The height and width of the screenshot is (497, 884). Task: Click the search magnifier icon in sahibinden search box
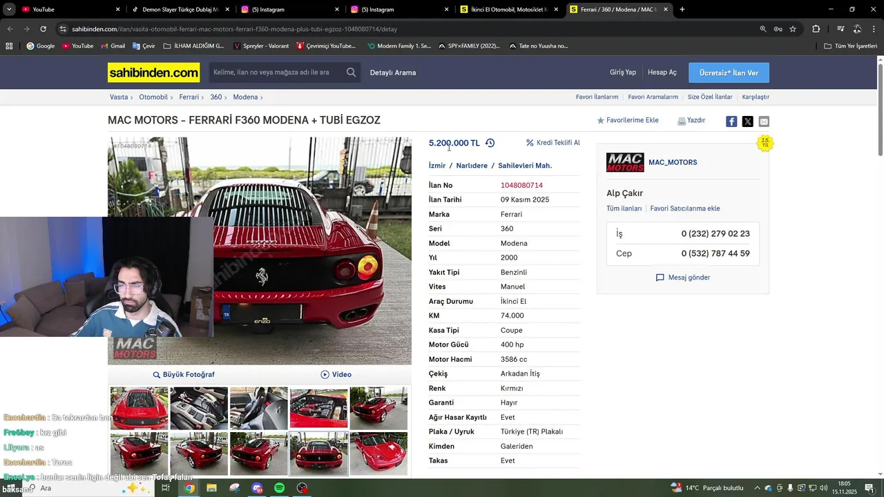click(x=351, y=72)
